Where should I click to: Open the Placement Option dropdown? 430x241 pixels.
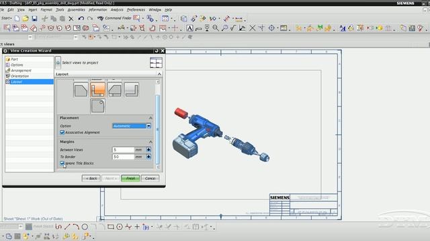click(x=148, y=126)
